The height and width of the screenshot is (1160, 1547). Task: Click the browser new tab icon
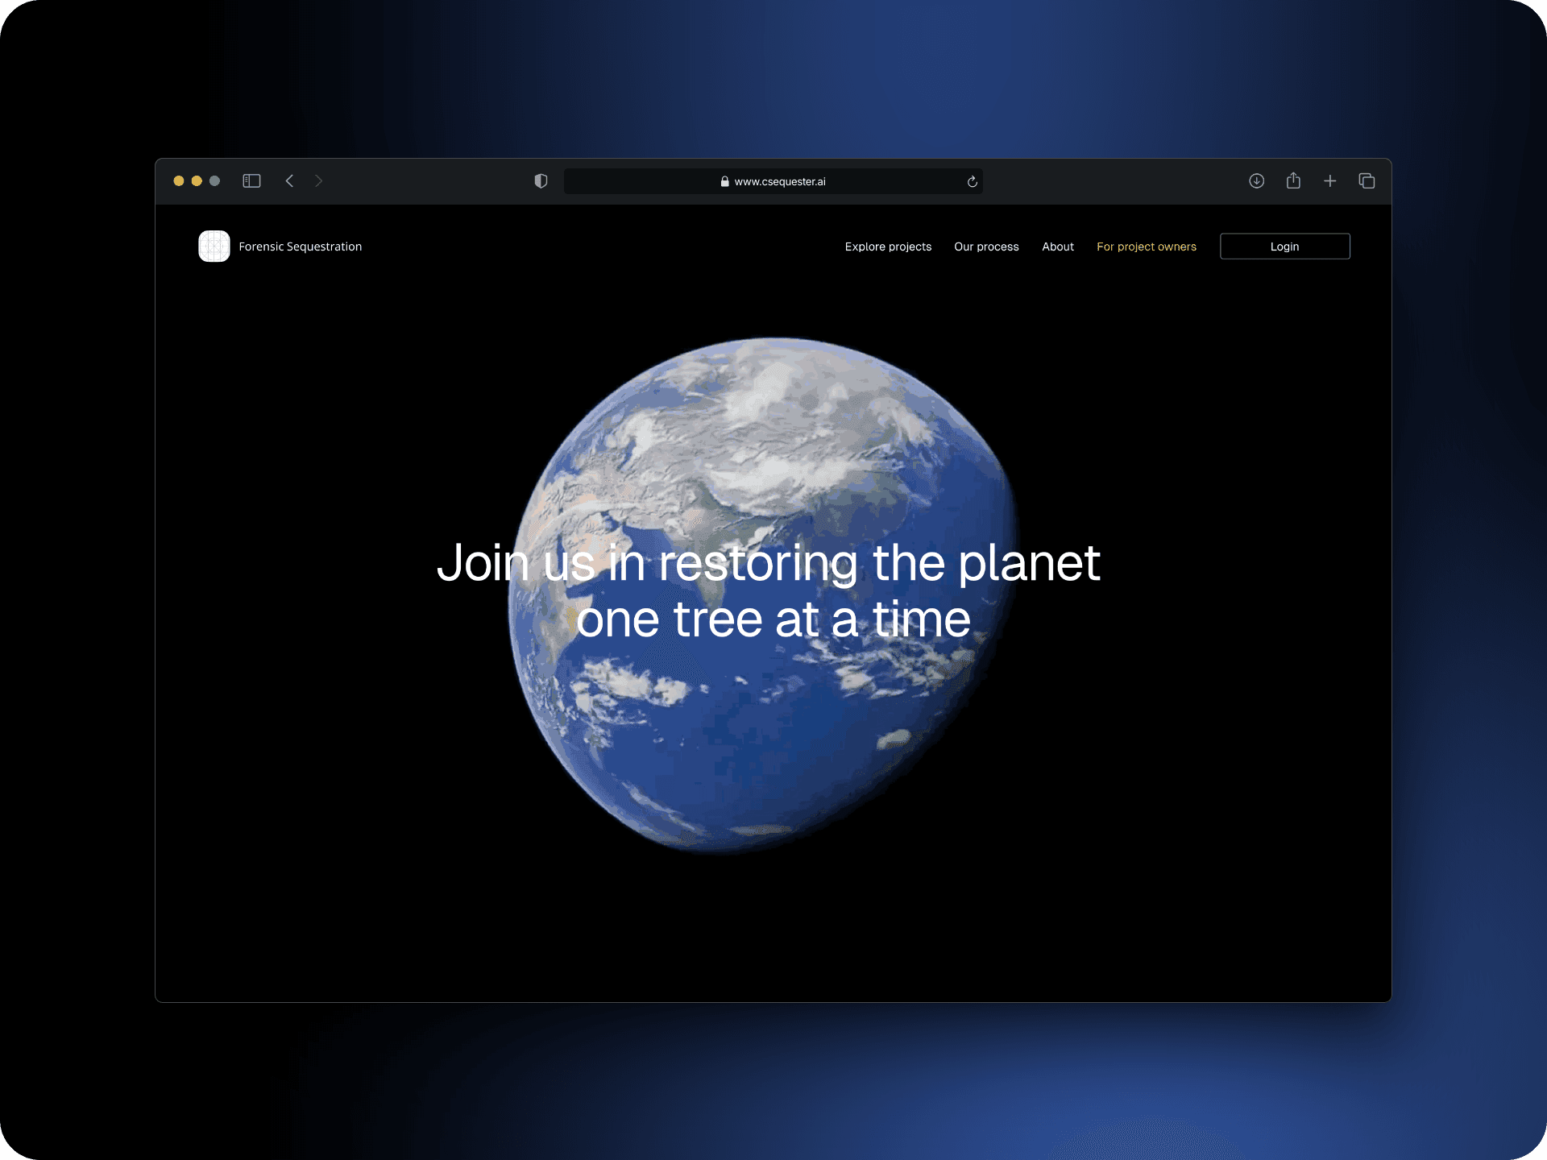pyautogui.click(x=1330, y=179)
